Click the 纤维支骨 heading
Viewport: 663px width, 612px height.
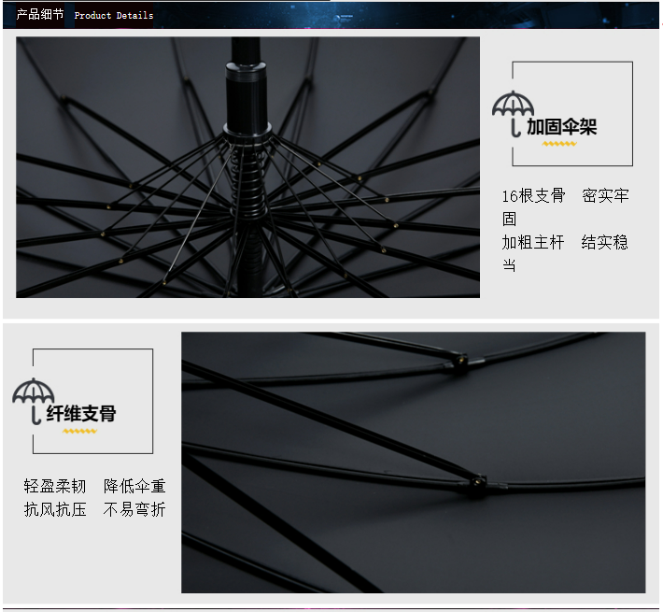pos(81,414)
